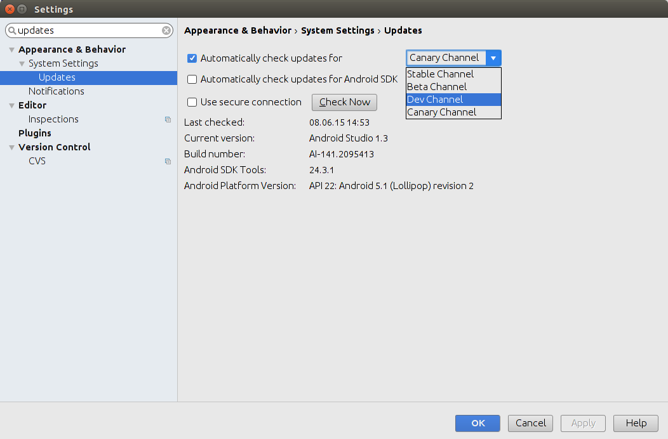Select the Editor category label
Image resolution: width=668 pixels, height=439 pixels.
point(32,105)
